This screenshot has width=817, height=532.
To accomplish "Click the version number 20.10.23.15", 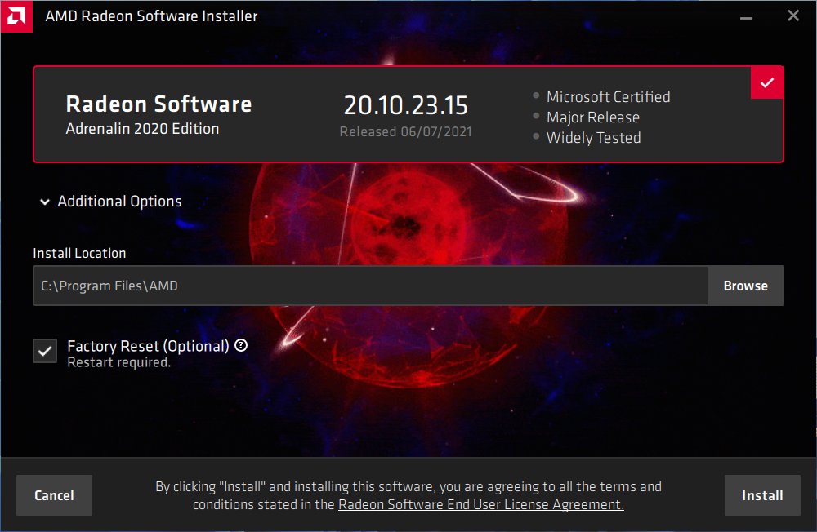I will [405, 105].
